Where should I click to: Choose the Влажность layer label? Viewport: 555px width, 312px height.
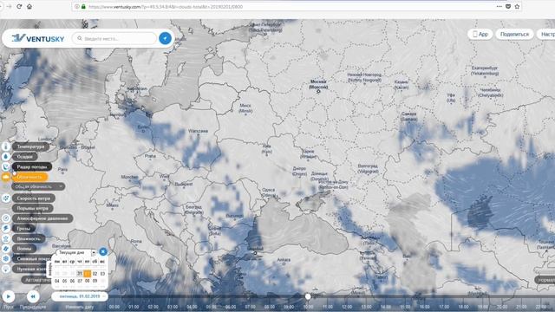(29, 239)
